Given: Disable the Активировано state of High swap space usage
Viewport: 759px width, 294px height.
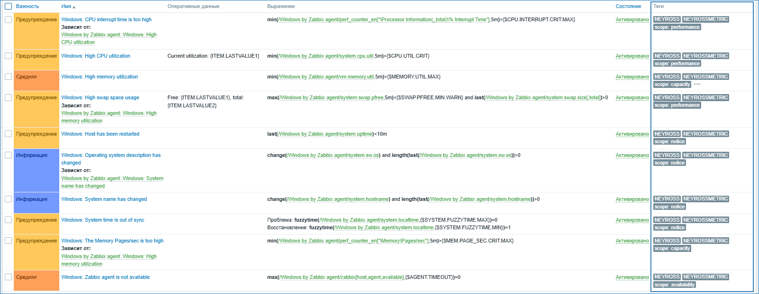Looking at the screenshot, I should pyautogui.click(x=632, y=98).
